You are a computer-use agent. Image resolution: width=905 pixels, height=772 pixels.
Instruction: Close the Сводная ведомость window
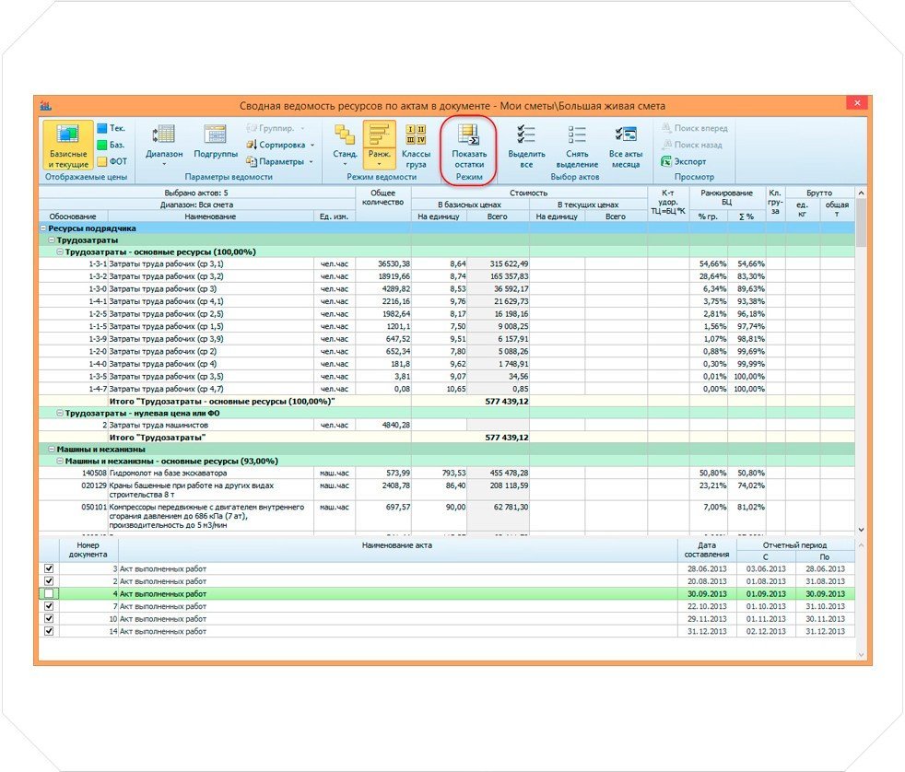tap(857, 102)
